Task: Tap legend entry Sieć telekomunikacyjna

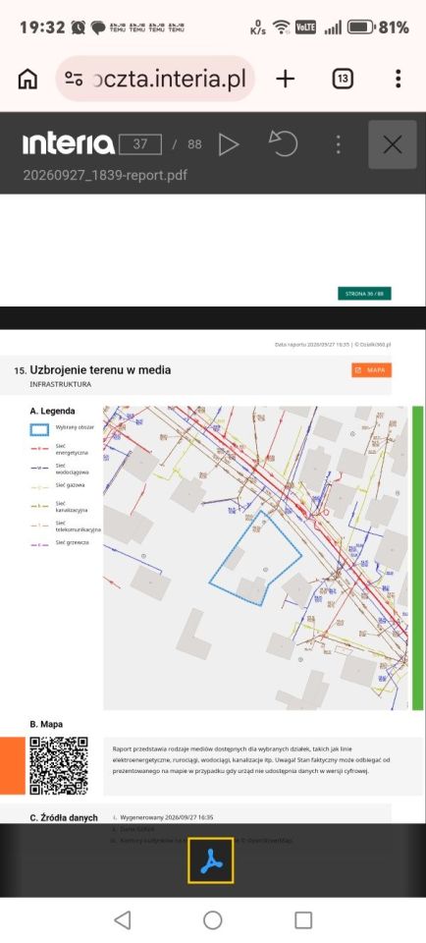Action: (65, 527)
